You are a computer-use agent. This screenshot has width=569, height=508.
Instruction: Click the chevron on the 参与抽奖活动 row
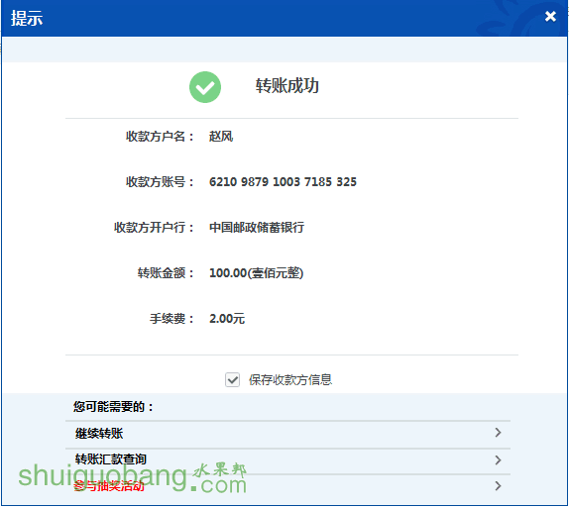tap(498, 486)
